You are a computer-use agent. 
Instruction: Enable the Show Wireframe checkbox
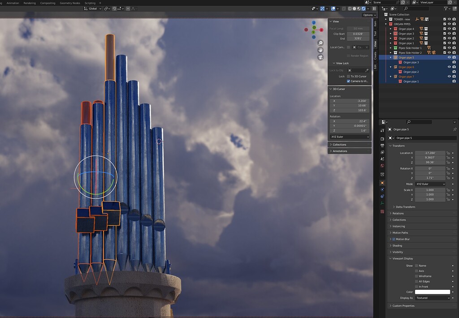(416, 276)
